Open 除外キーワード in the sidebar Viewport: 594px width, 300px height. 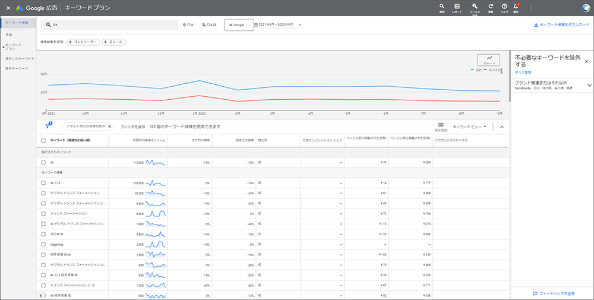[16, 68]
